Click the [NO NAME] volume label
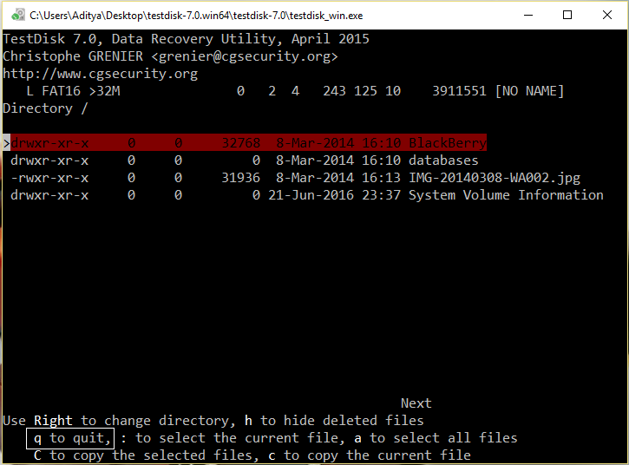 pyautogui.click(x=529, y=91)
